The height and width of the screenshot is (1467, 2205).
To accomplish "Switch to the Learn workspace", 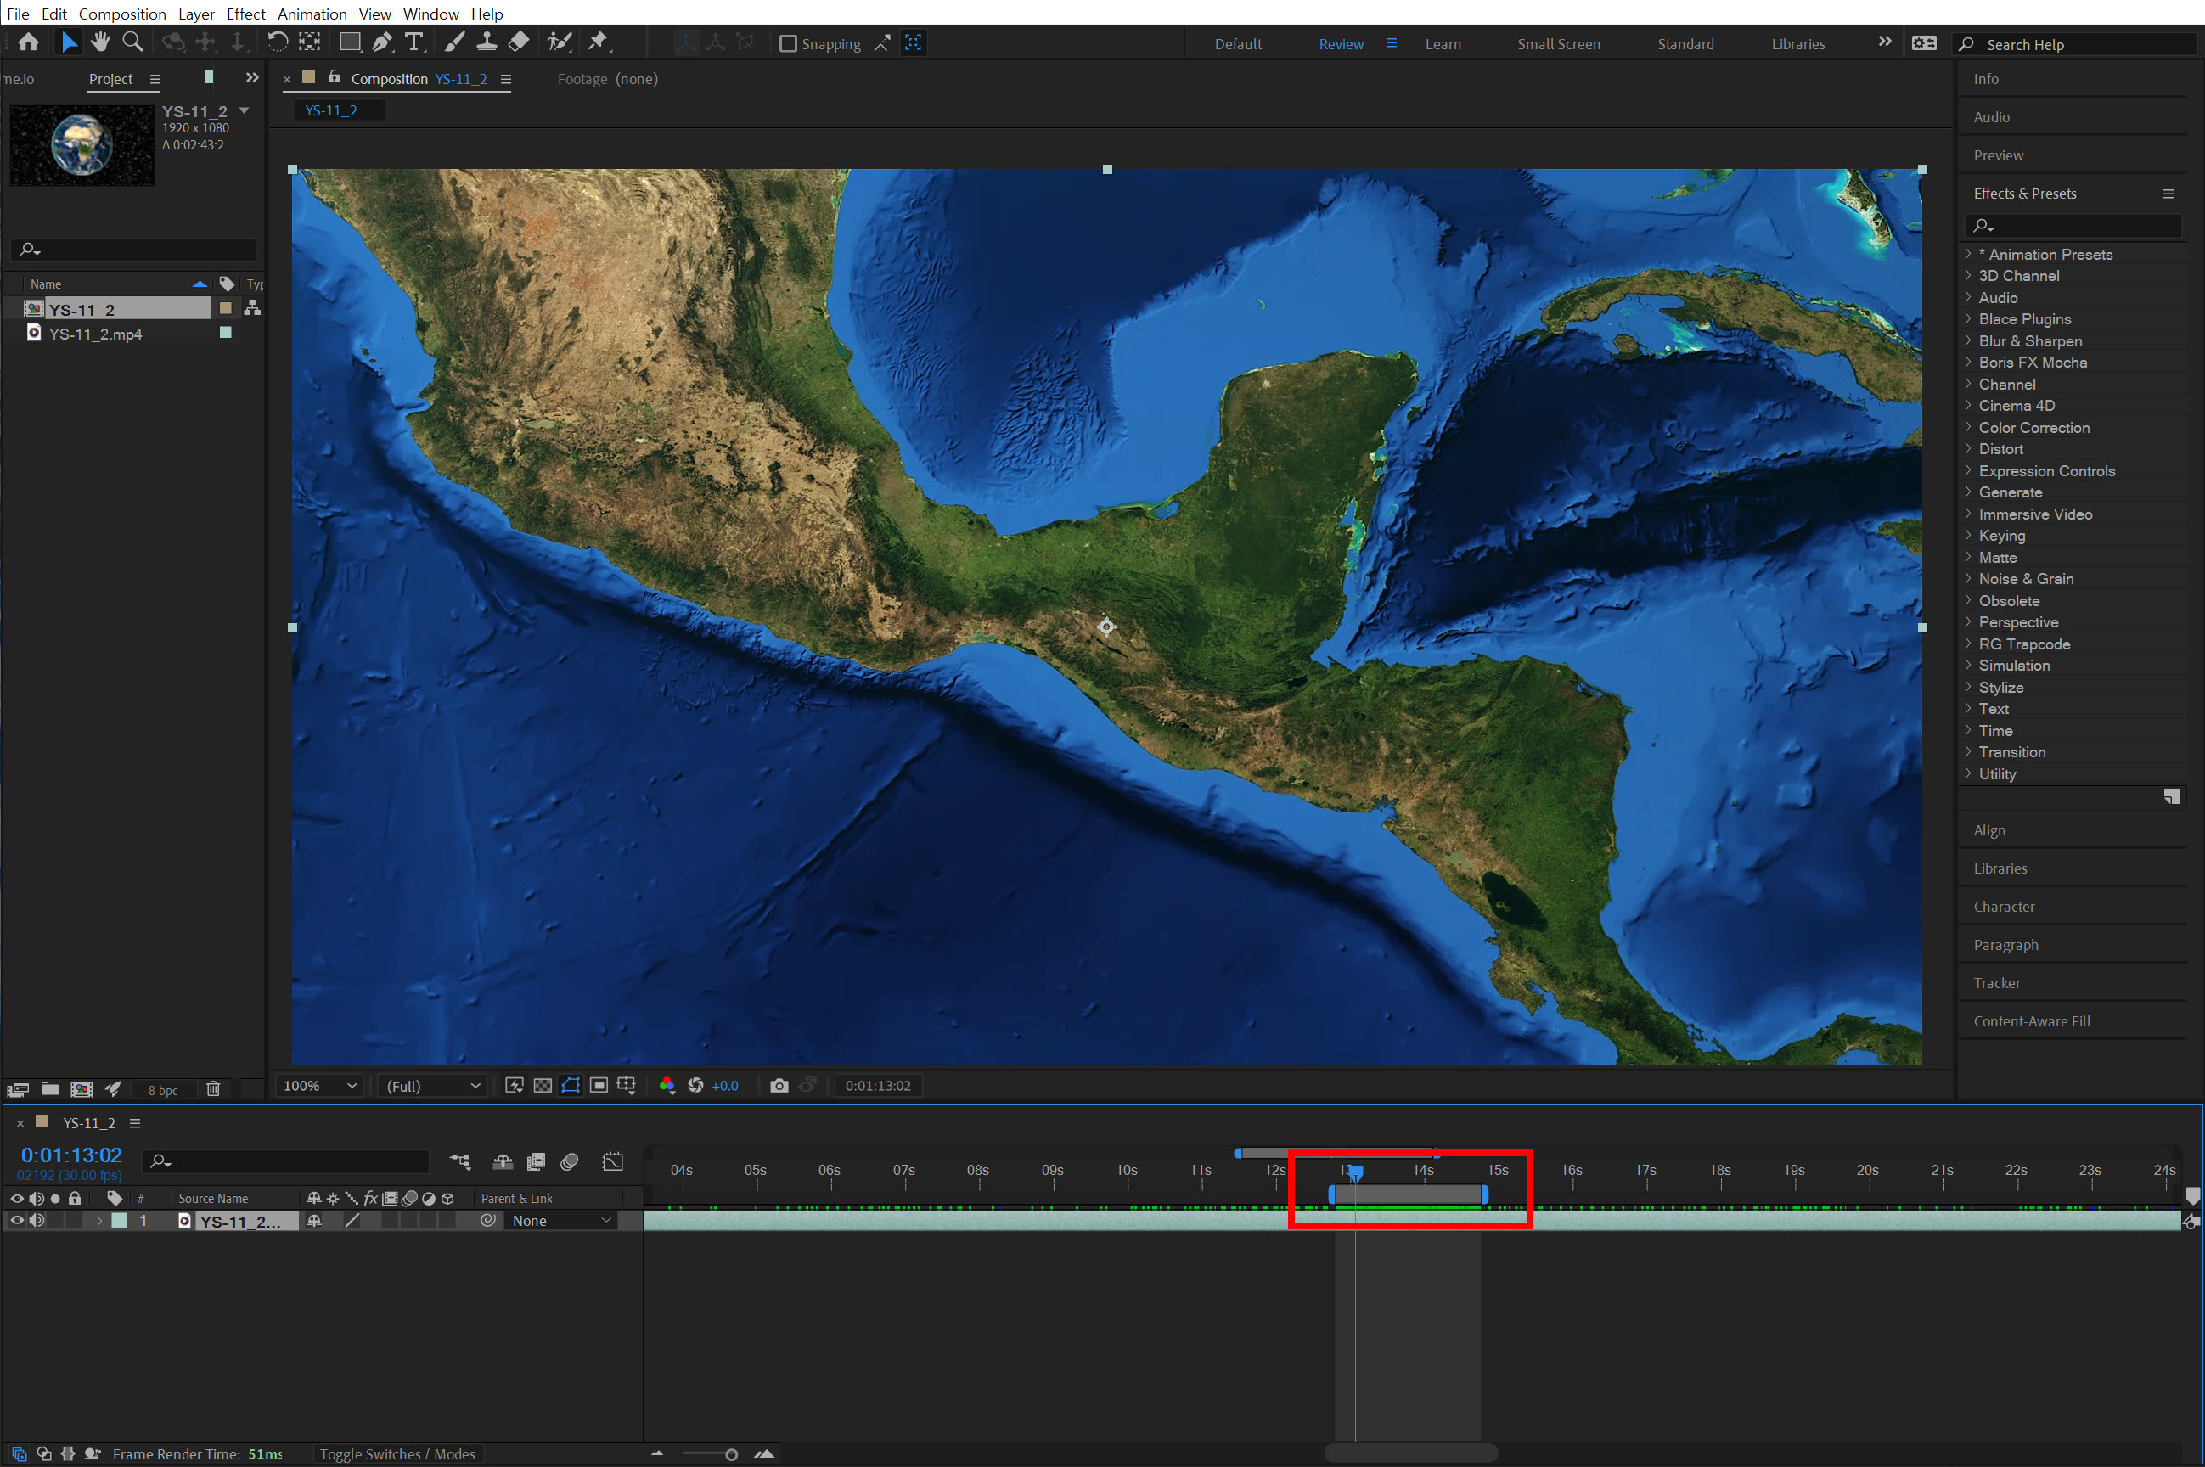I will click(x=1442, y=44).
